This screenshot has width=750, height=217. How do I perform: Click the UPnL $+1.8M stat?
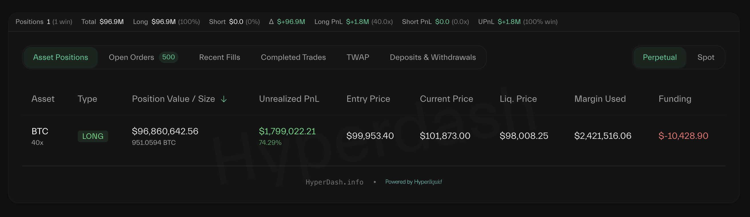tap(509, 21)
